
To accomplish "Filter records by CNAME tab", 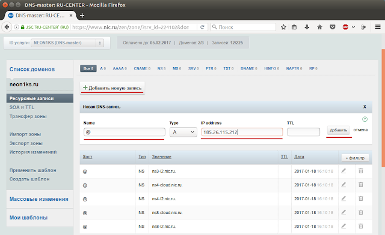I will pyautogui.click(x=142, y=68).
